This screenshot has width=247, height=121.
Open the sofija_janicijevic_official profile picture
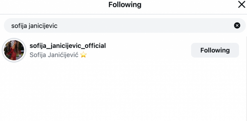coord(14,50)
